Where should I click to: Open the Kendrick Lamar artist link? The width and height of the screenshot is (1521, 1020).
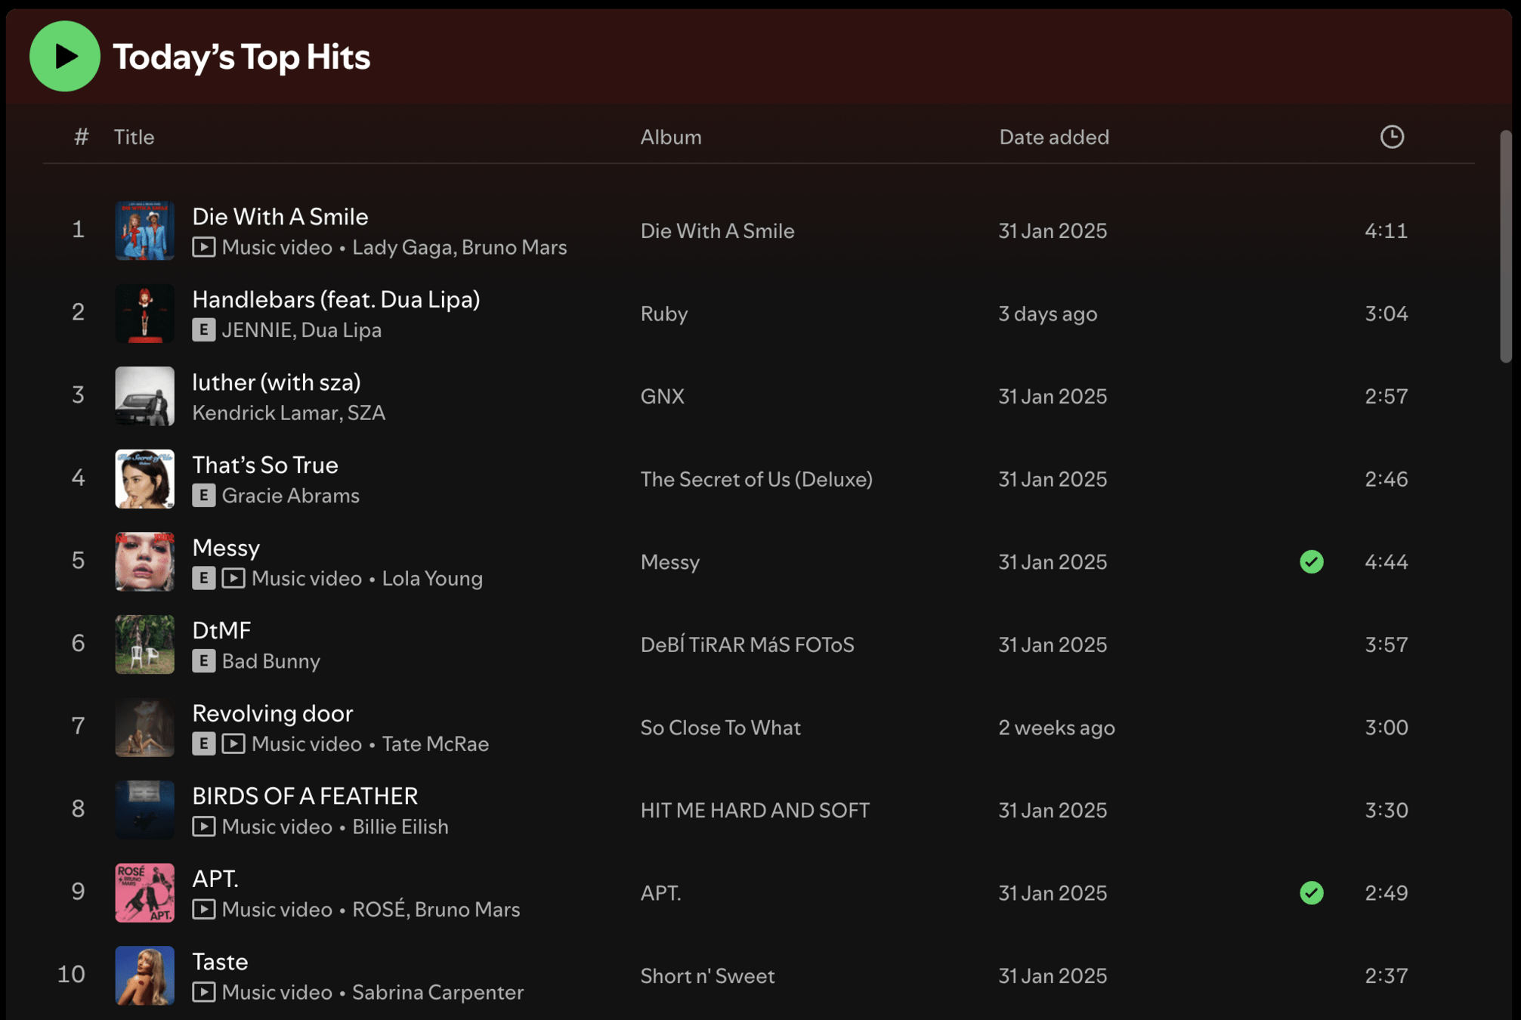(265, 413)
